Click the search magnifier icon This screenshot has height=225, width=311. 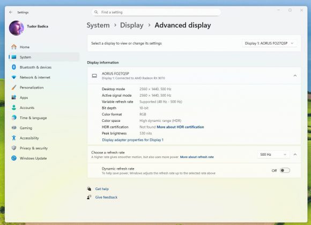point(96,12)
